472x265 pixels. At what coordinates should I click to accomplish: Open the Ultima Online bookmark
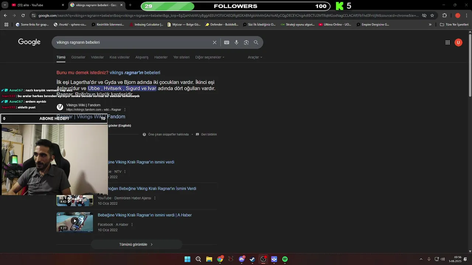[x=335, y=25]
